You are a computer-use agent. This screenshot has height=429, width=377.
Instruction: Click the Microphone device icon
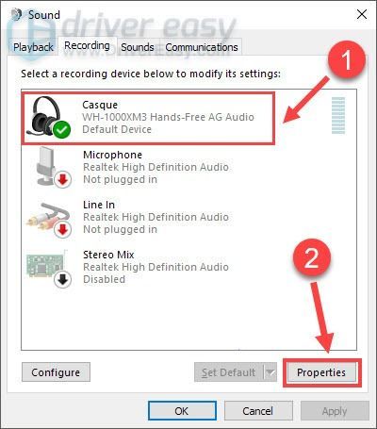tap(49, 167)
